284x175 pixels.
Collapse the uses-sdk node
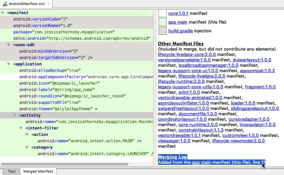[9, 45]
